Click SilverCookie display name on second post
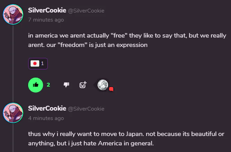 [x=47, y=109]
